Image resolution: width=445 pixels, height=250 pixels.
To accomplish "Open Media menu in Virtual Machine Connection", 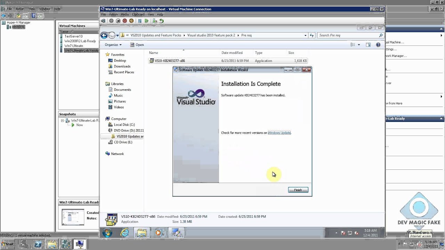I will pos(124,15).
